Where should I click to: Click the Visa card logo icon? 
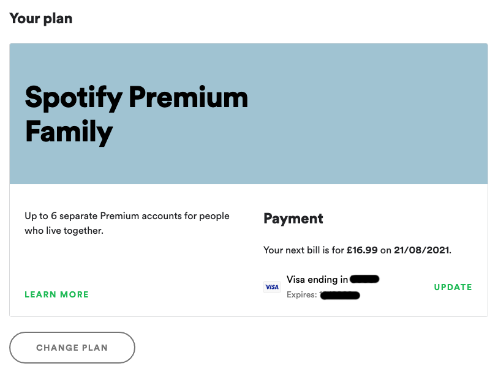pyautogui.click(x=272, y=287)
